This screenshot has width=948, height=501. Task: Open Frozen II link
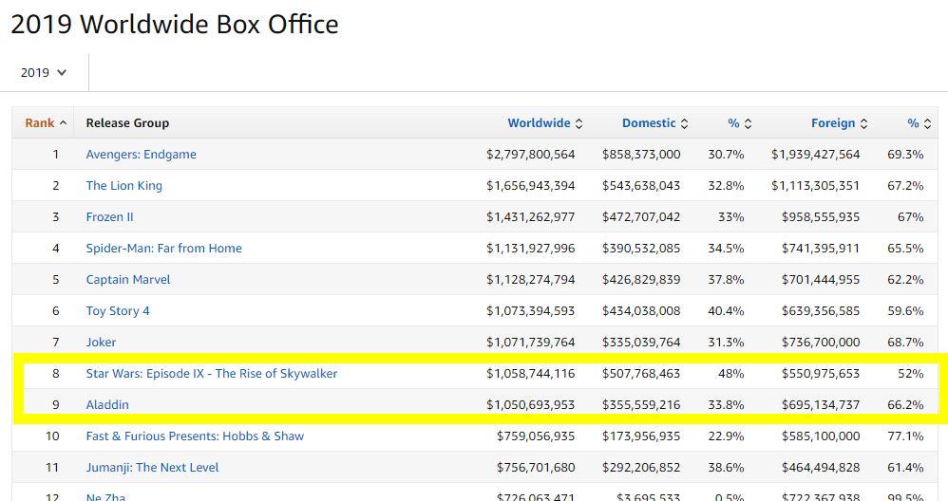click(x=109, y=217)
